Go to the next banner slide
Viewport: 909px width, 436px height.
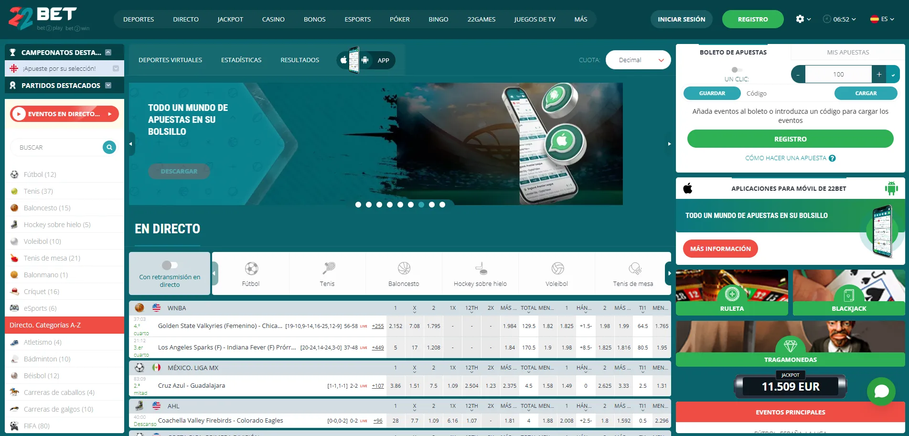(669, 144)
